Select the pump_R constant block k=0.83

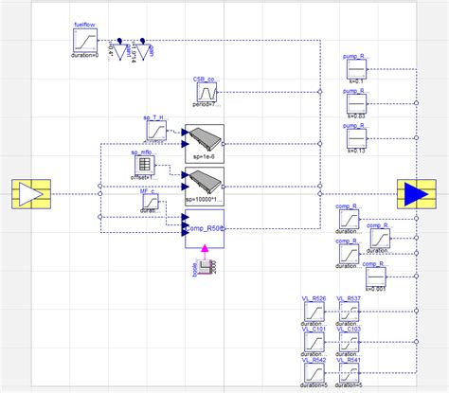pyautogui.click(x=357, y=103)
